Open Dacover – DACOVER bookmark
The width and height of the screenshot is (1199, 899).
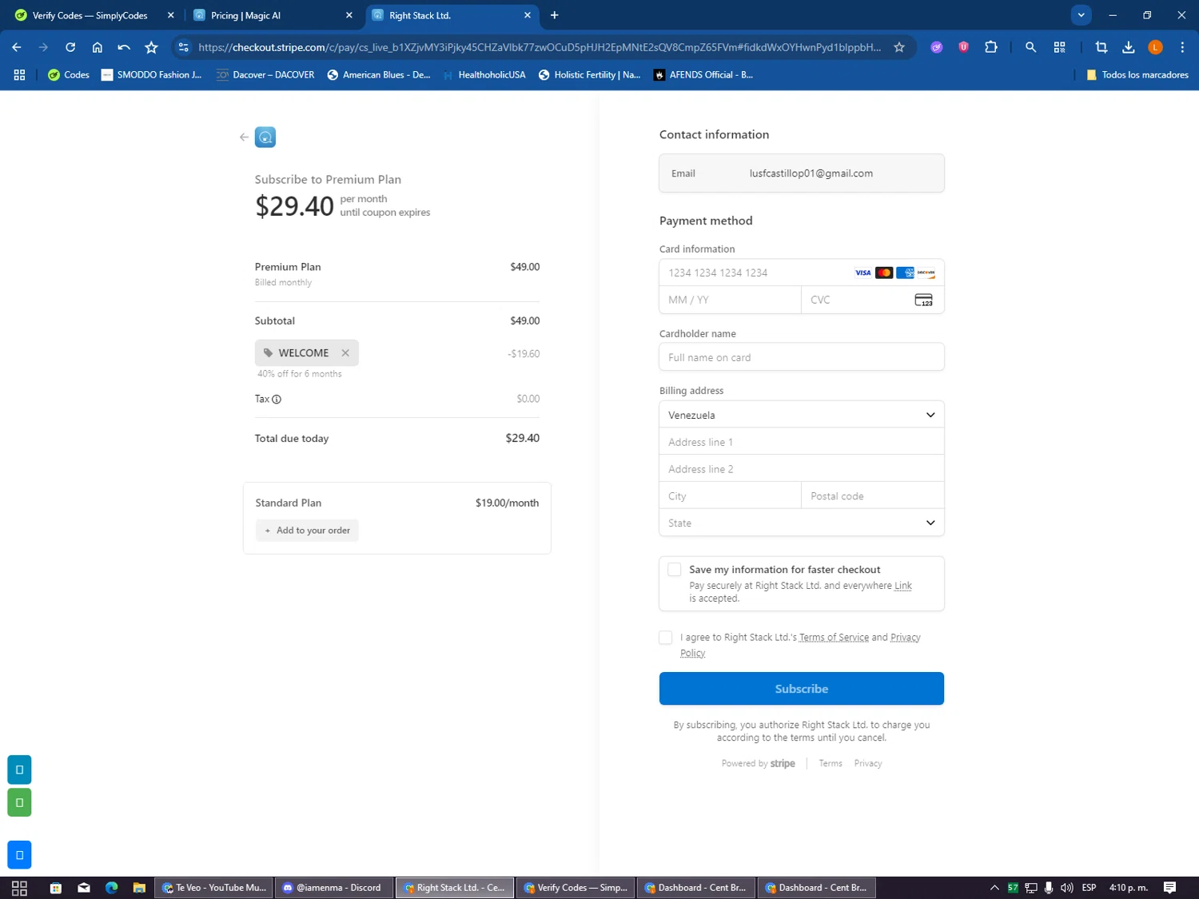pyautogui.click(x=265, y=74)
